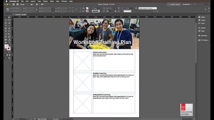The width and height of the screenshot is (214, 120).
Task: Open the Links panel
Action: pos(202,23)
